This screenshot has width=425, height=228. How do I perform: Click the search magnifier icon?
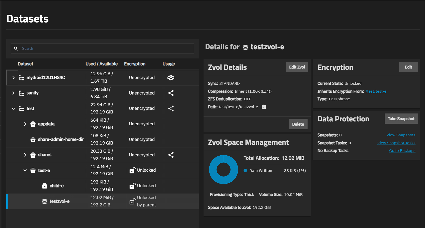pos(16,49)
